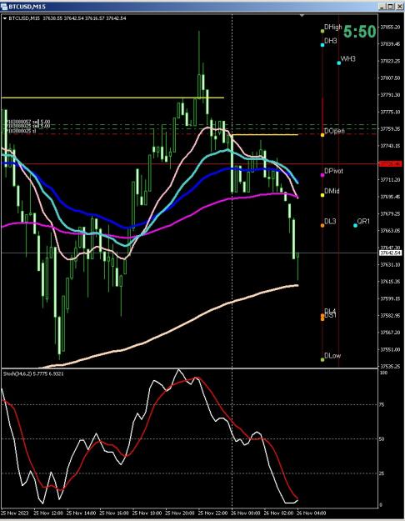Click the WH3 weekly level marker
The width and height of the screenshot is (405, 521).
coord(339,63)
